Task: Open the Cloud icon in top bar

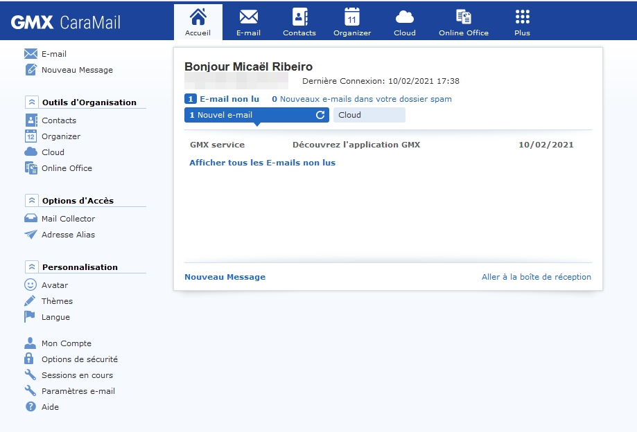Action: click(x=405, y=17)
